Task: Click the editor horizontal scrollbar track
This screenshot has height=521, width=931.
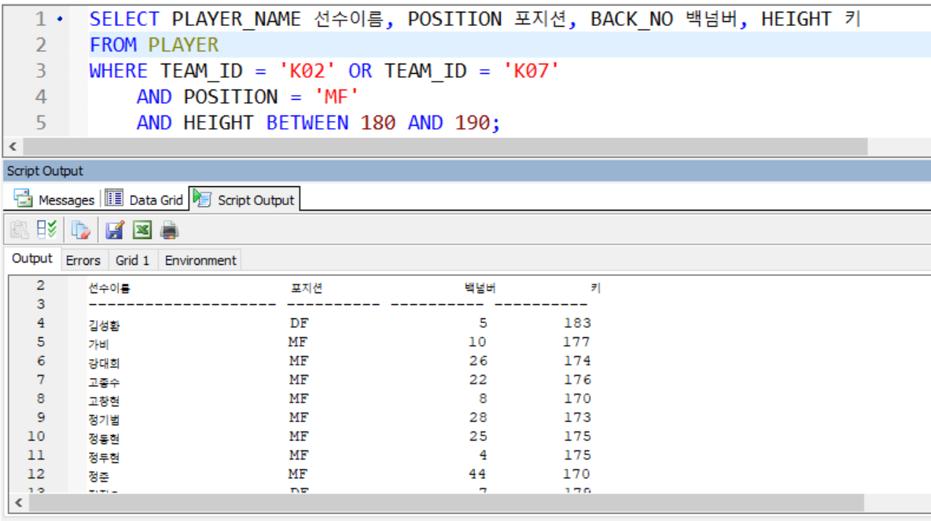Action: (445, 146)
